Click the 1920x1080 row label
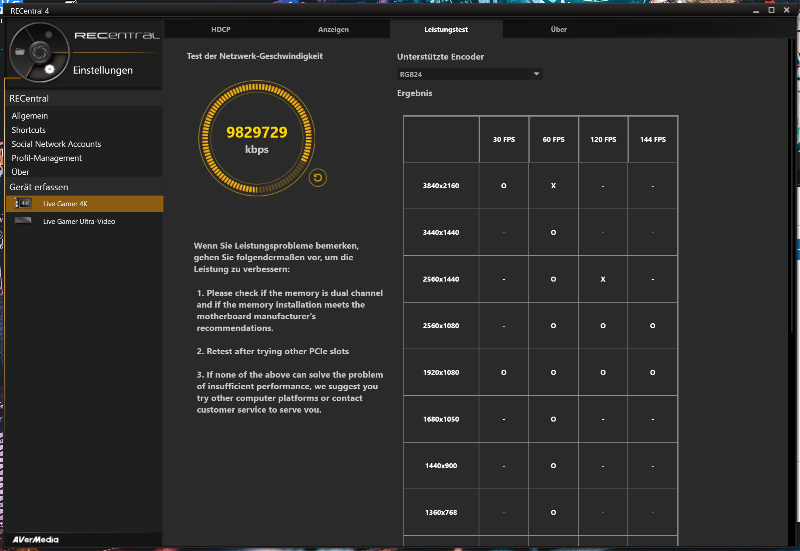 pos(441,372)
